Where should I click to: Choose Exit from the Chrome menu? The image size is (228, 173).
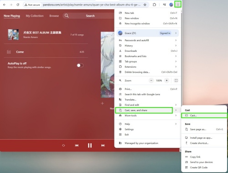(x=148, y=135)
